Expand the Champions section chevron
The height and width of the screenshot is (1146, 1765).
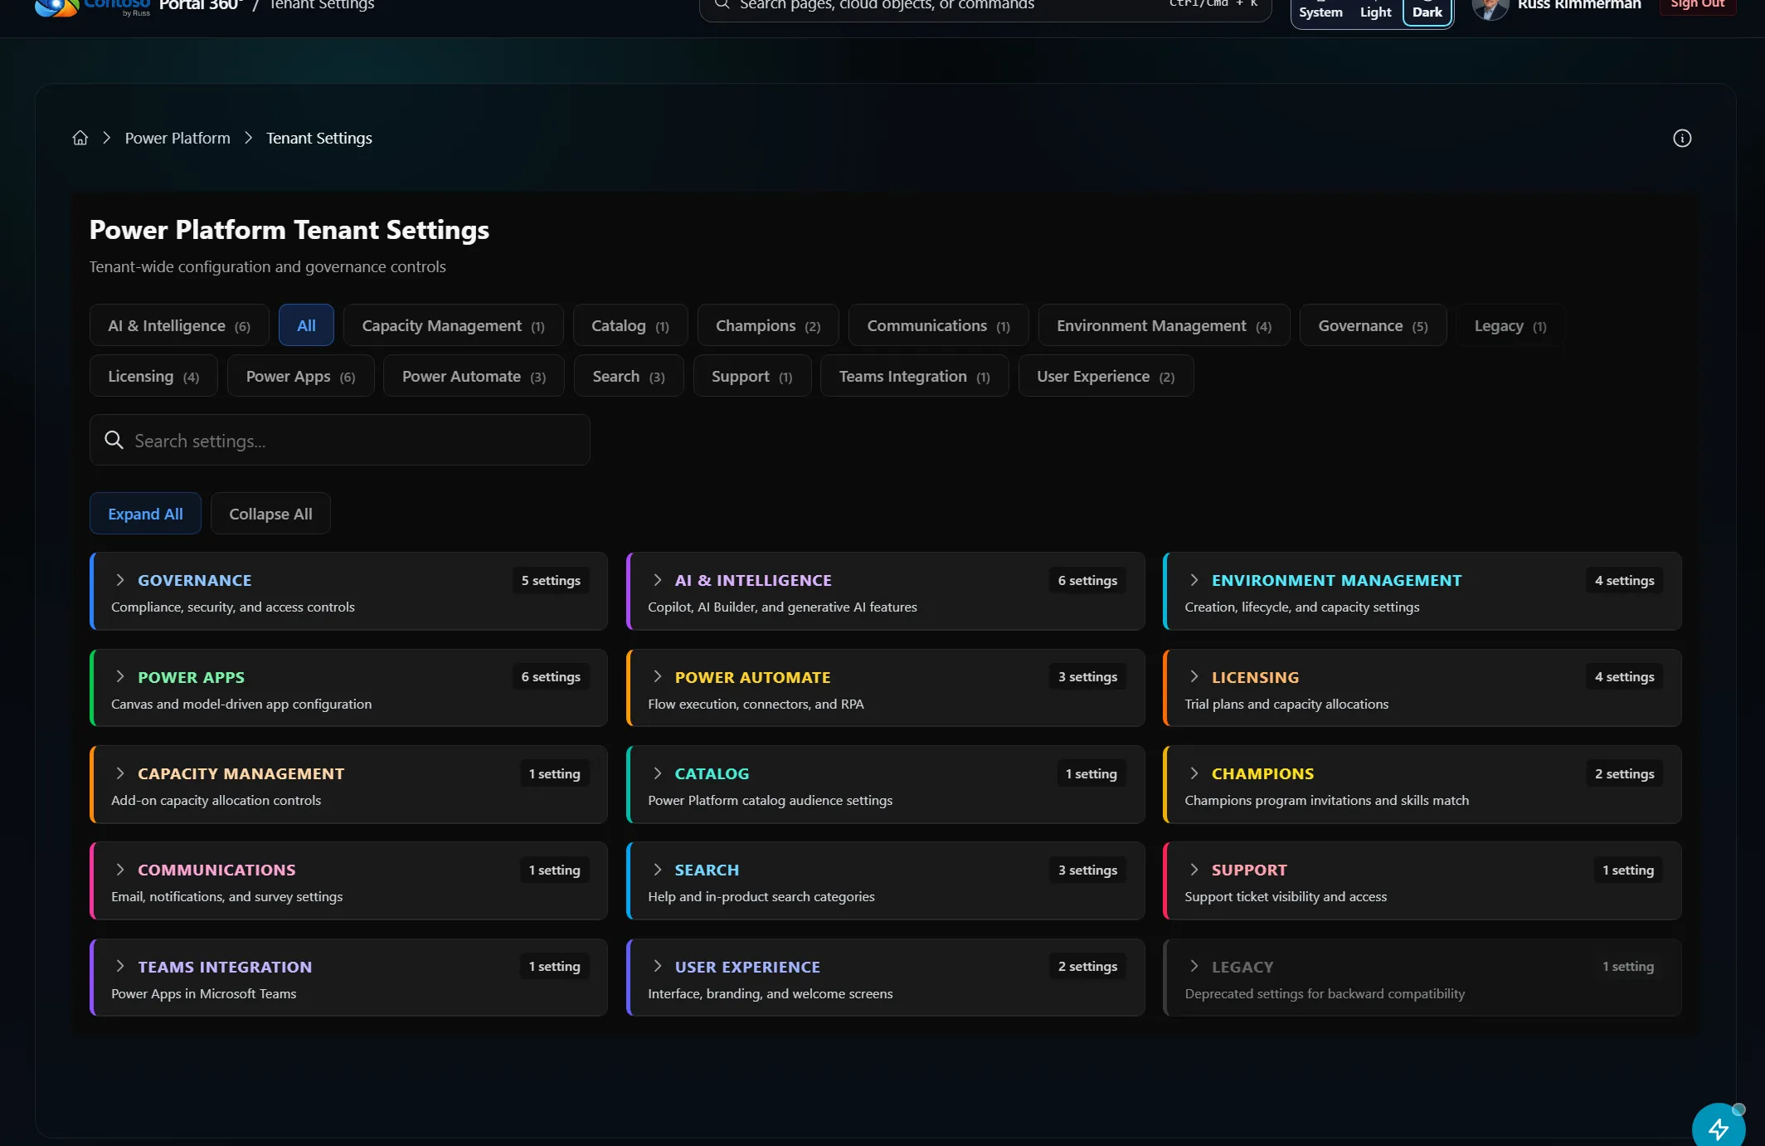(x=1194, y=773)
